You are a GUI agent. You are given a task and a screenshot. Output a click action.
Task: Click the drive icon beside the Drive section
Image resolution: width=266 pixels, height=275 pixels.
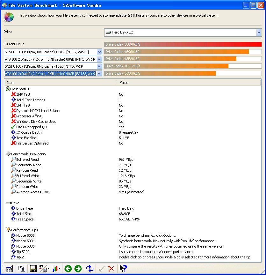pyautogui.click(x=8, y=203)
